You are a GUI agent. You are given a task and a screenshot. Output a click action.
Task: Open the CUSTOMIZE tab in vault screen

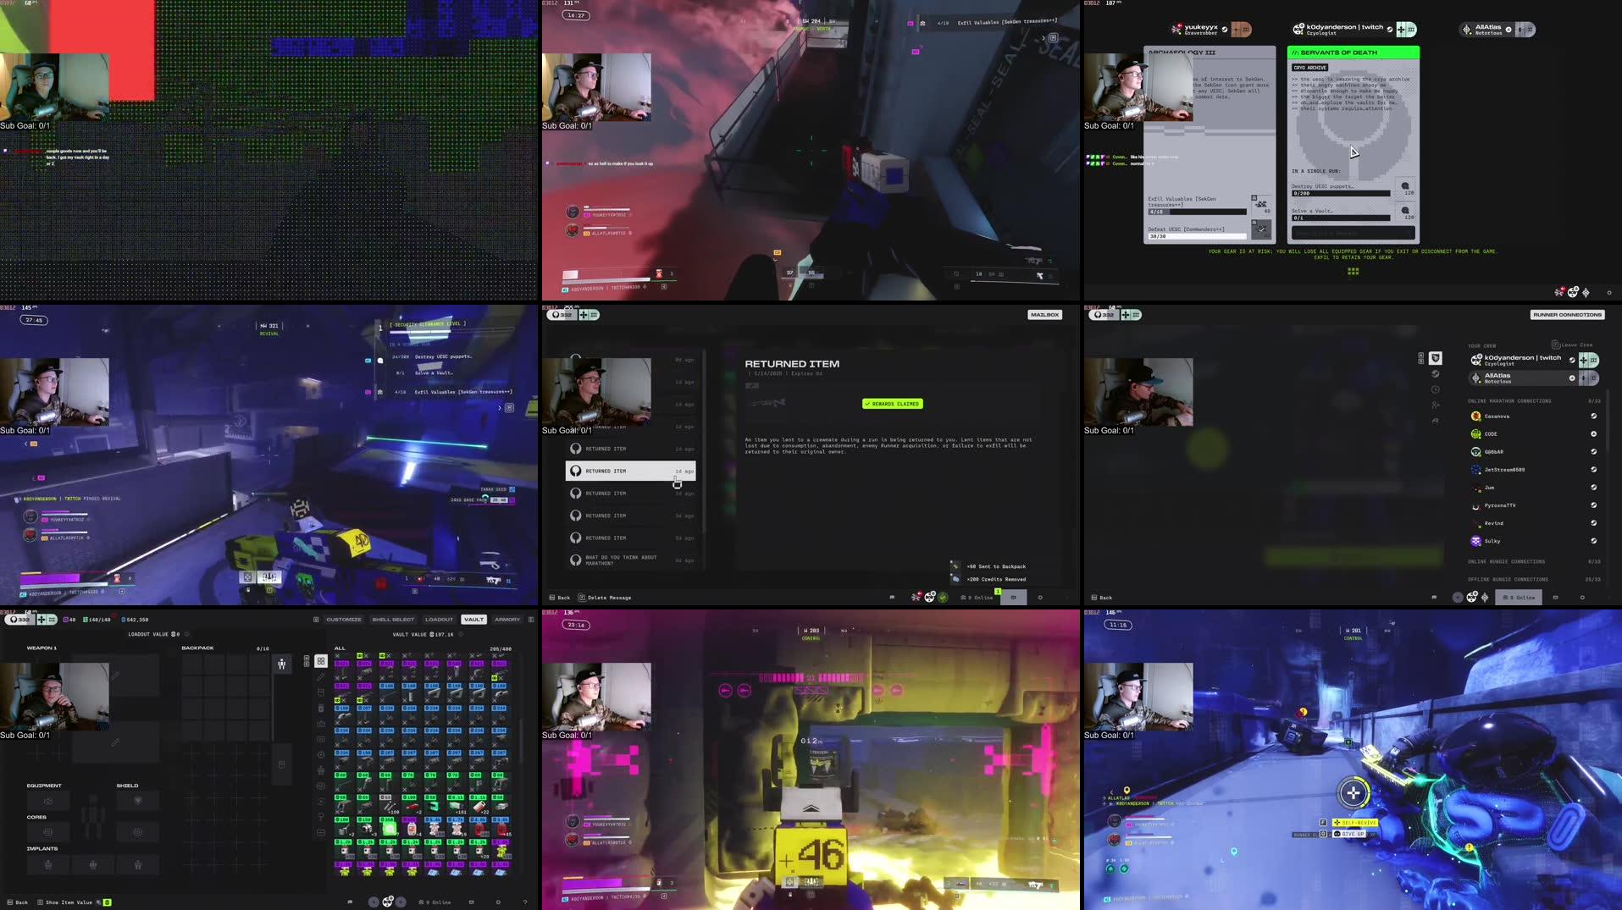344,620
